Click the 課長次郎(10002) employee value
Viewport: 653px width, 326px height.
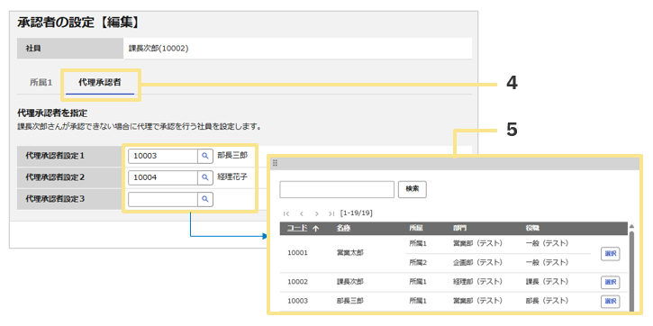pyautogui.click(x=159, y=49)
